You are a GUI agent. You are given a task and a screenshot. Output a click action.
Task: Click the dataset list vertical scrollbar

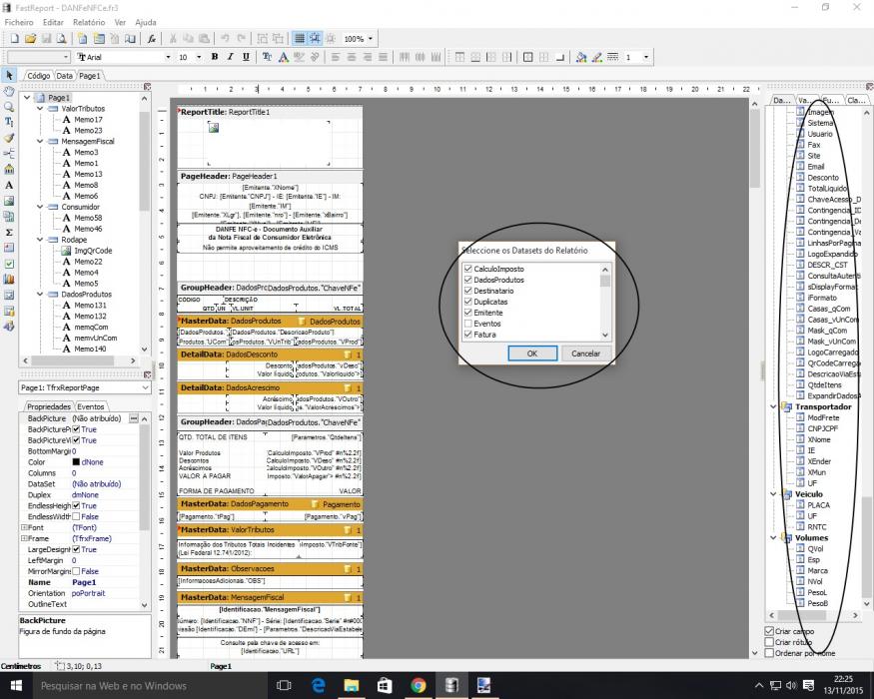pyautogui.click(x=605, y=302)
